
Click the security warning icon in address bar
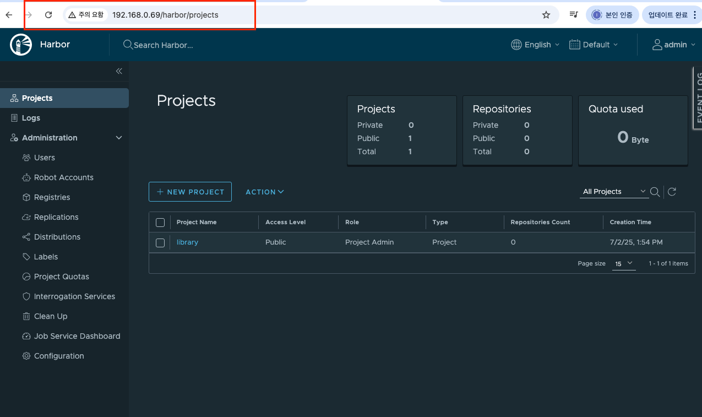point(72,15)
